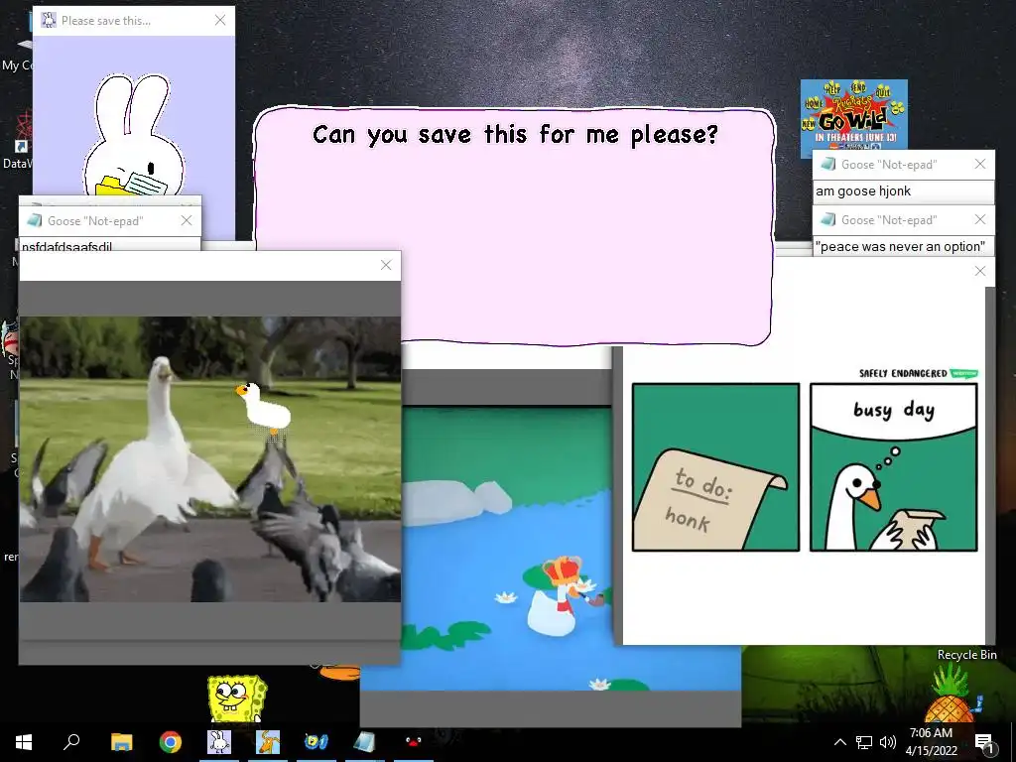1016x762 pixels.
Task: Click the 'nsfdafdsaafsdjl' text area
Action: tap(109, 244)
